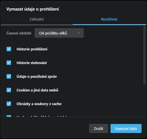This screenshot has height=139, width=147.
Task: Click the 'Časové období' label
Action: pos(19,33)
